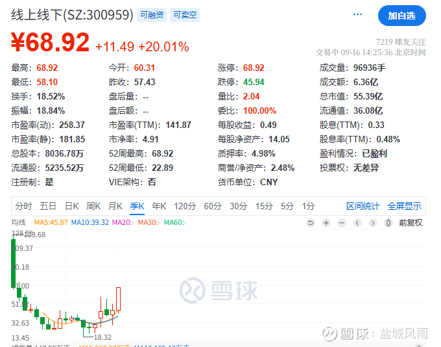Open 区间统计 range statistics
This screenshot has width=441, height=347.
click(363, 206)
